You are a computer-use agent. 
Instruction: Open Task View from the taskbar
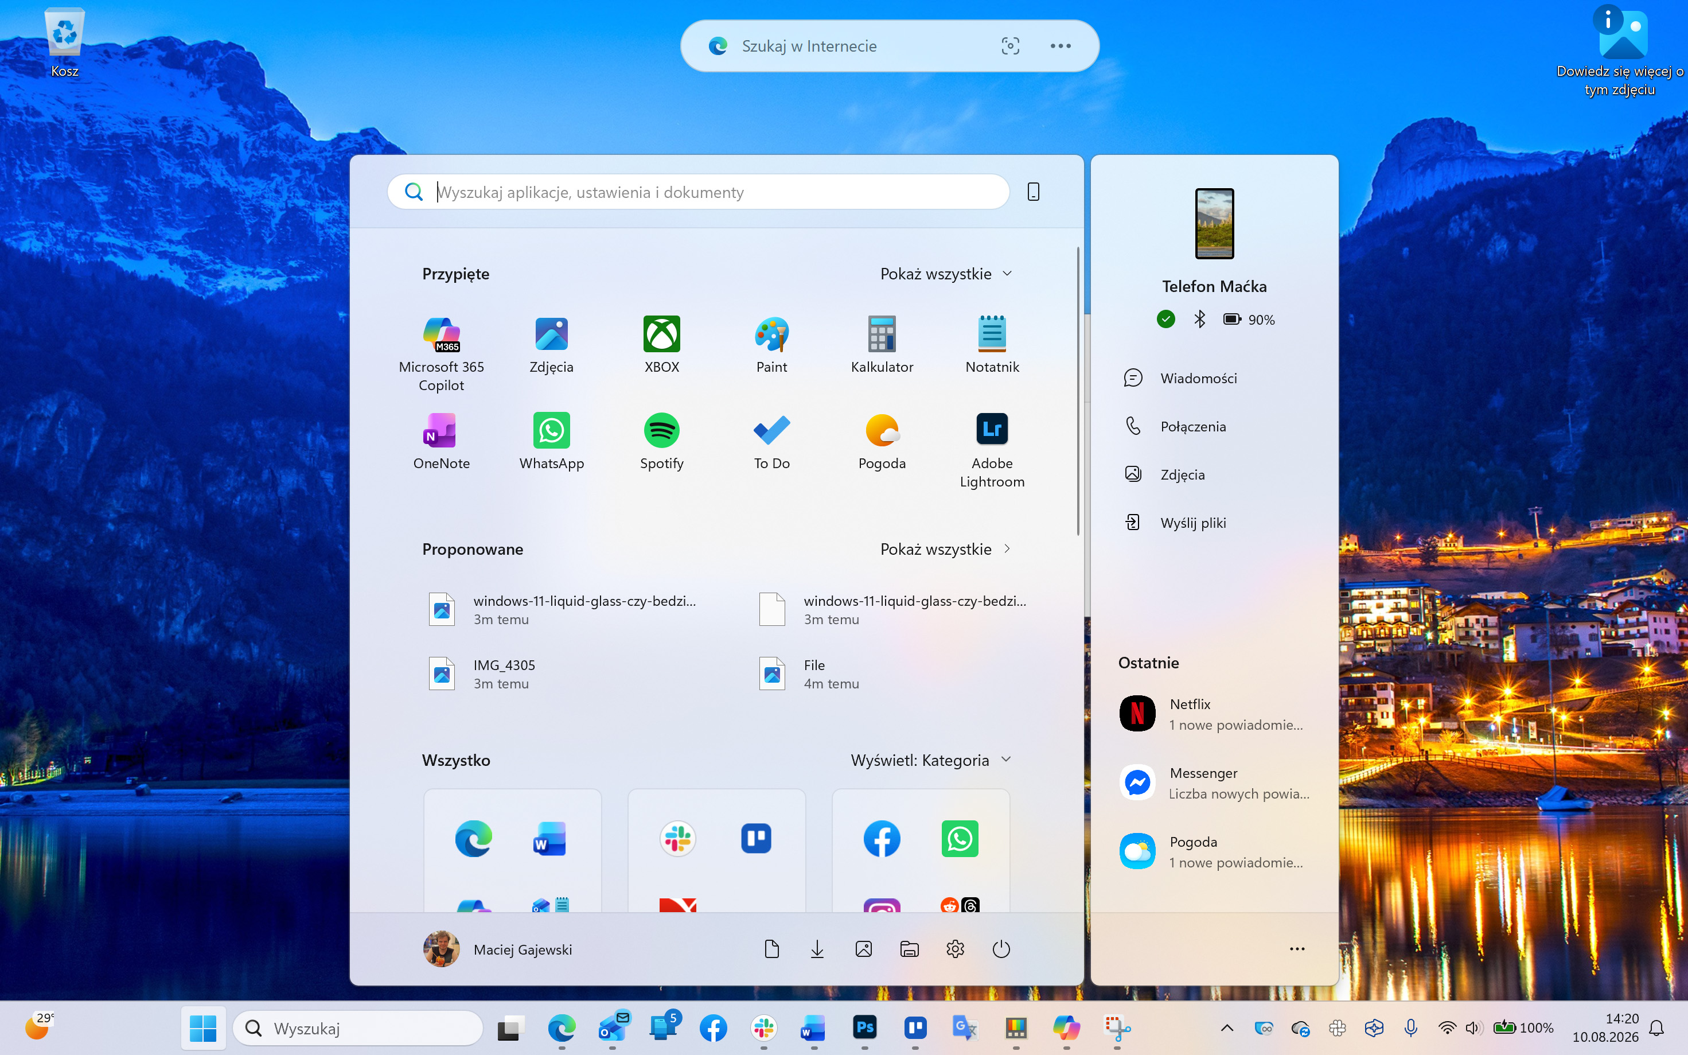511,1028
